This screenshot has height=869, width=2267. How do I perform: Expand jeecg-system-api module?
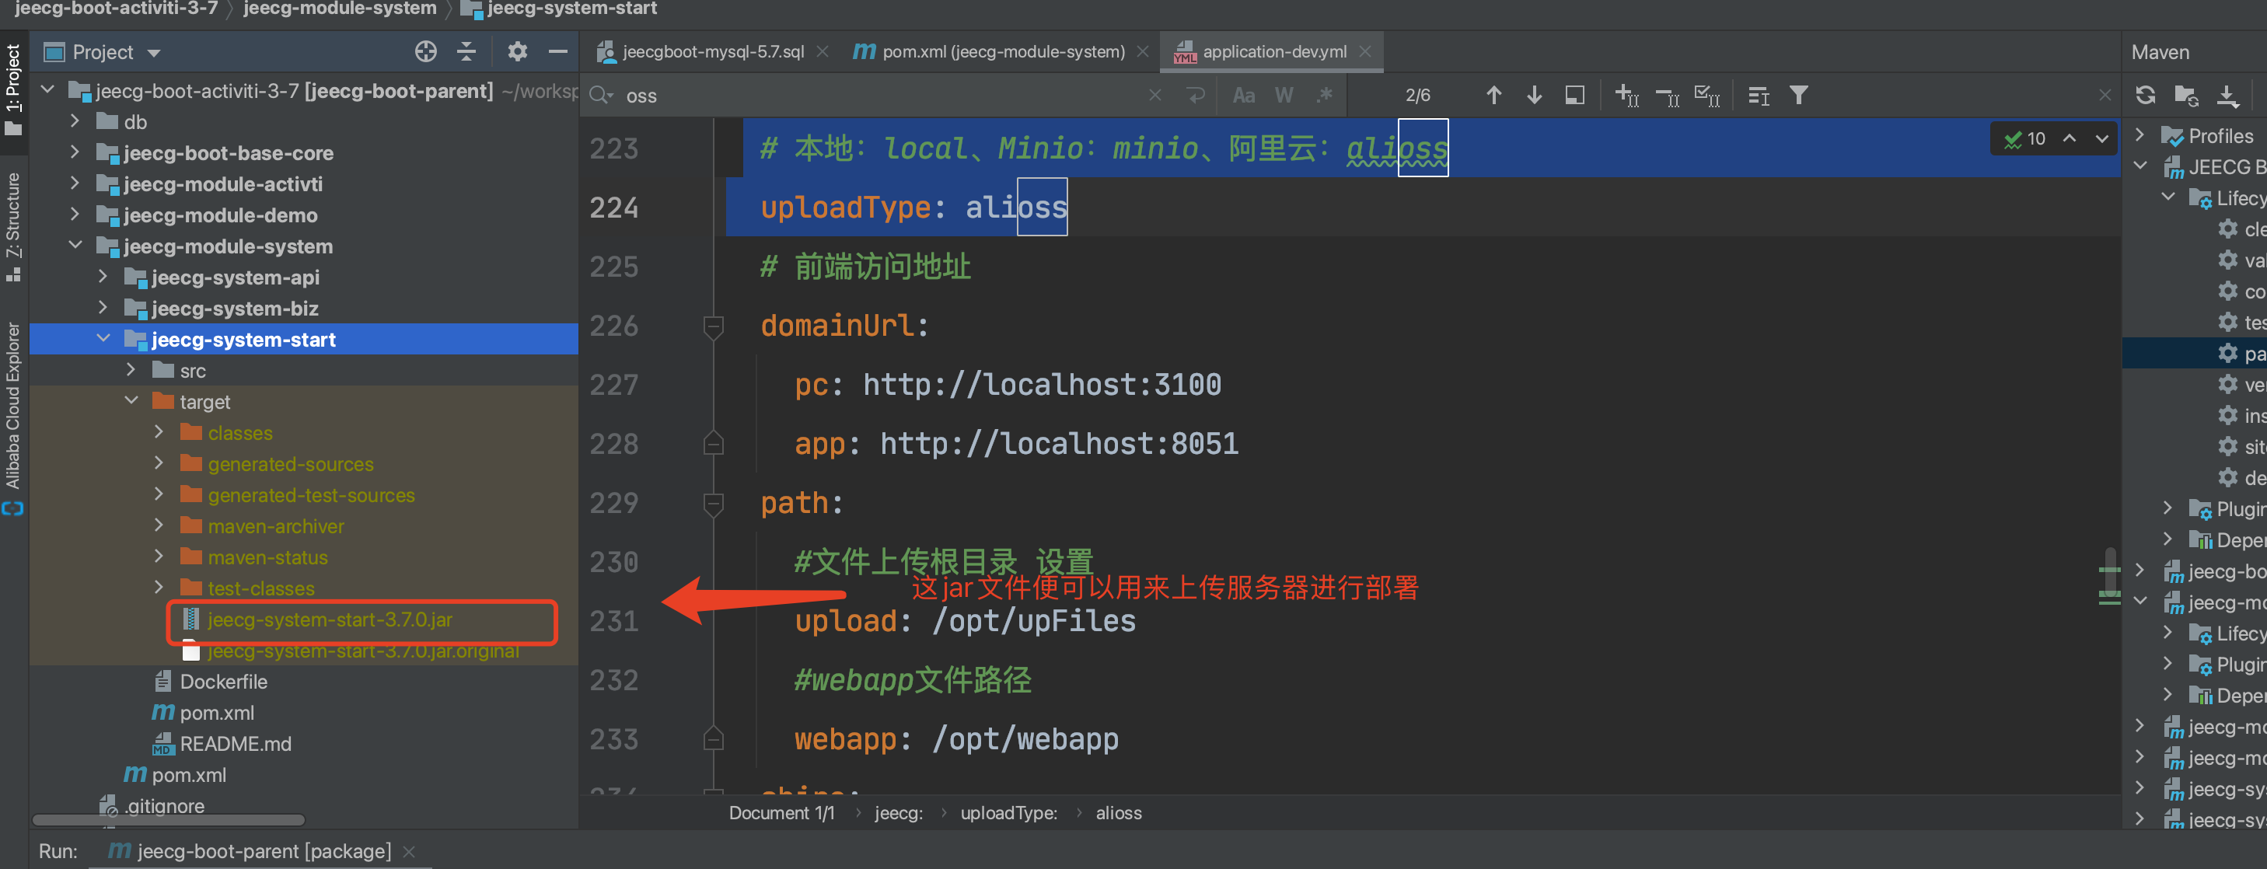click(103, 277)
